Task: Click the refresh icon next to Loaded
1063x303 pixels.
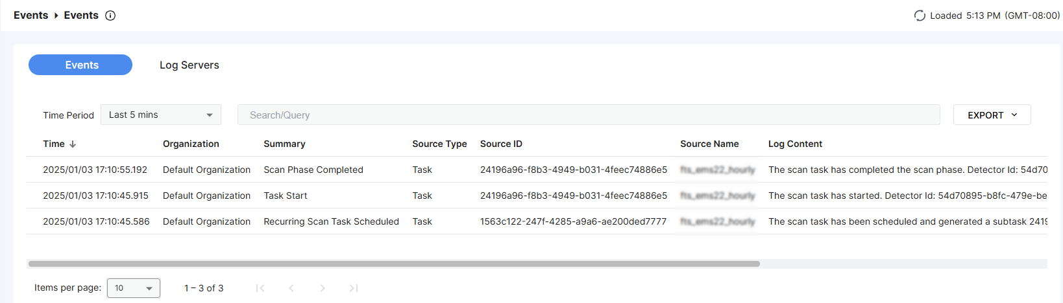Action: pos(920,16)
